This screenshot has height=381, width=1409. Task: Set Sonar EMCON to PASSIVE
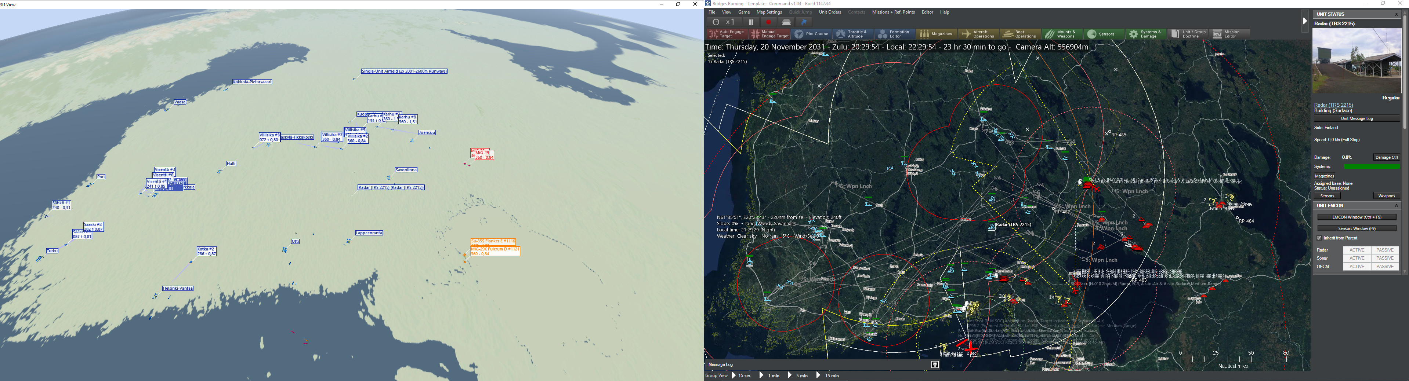[x=1384, y=258]
